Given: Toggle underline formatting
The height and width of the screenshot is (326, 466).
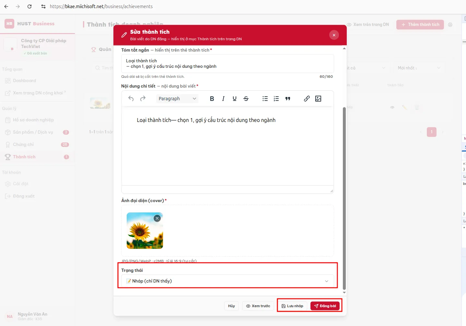Looking at the screenshot, I should [x=235, y=99].
